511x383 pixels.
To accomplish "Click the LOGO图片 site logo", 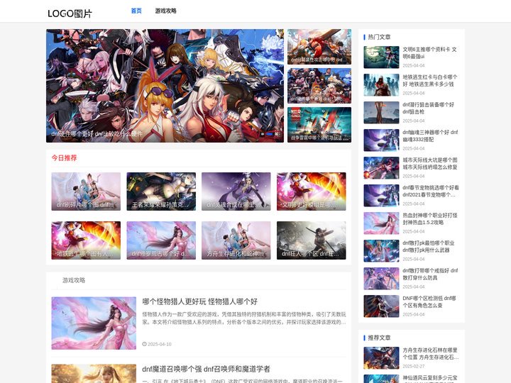I will (70, 13).
